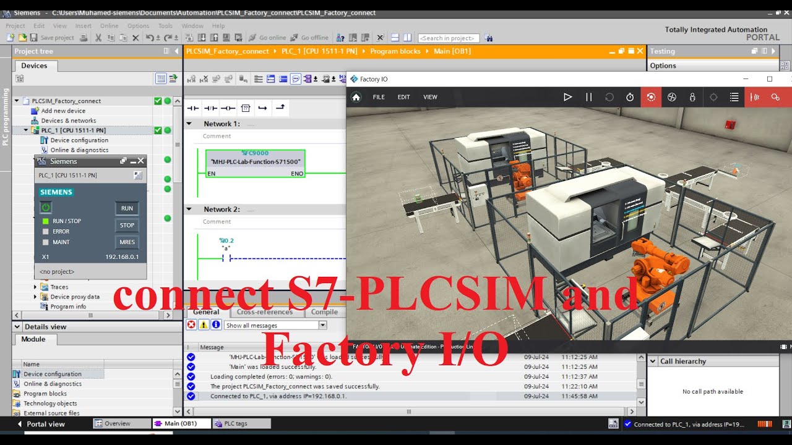The width and height of the screenshot is (792, 445).
Task: Select the red orbit camera icon
Action: [x=651, y=97]
